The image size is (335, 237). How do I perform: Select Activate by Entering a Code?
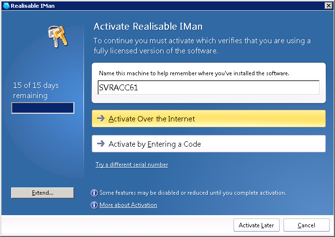[208, 144]
